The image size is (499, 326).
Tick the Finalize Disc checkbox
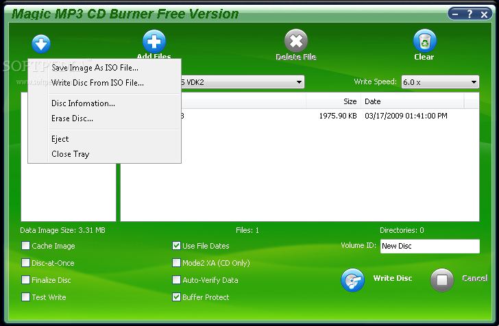25,280
